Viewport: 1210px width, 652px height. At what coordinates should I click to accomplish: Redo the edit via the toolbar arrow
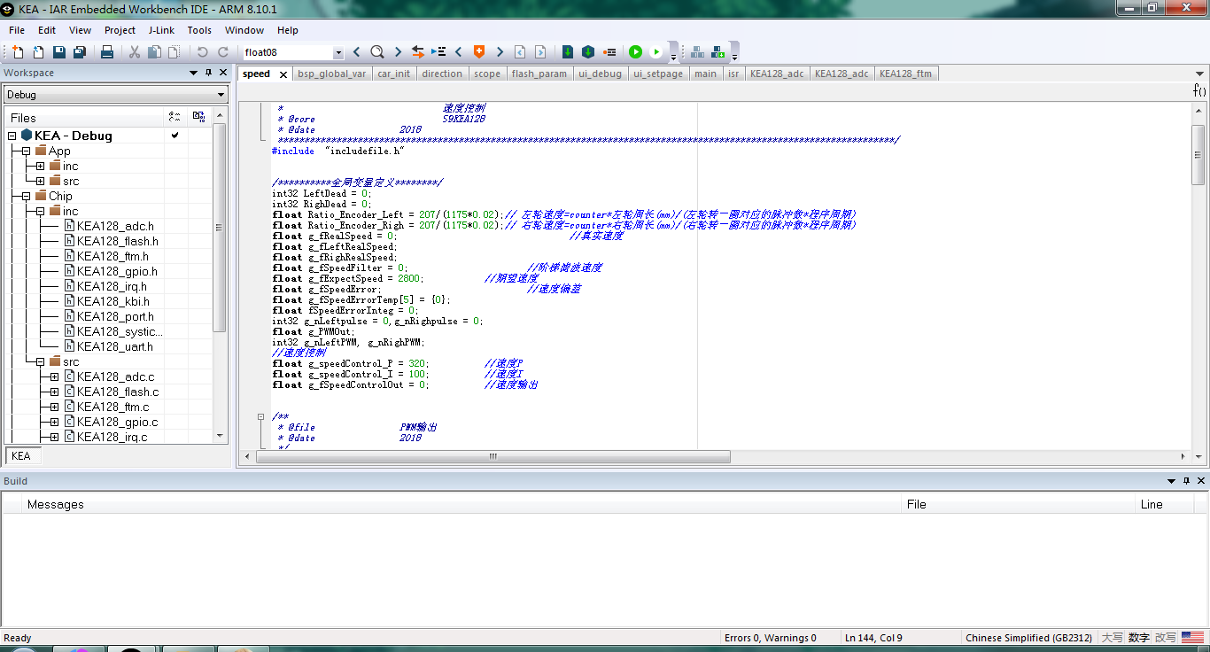click(x=223, y=52)
